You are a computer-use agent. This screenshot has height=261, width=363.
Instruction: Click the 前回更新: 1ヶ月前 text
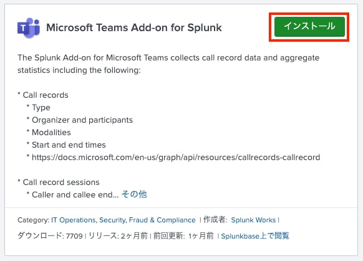click(183, 236)
